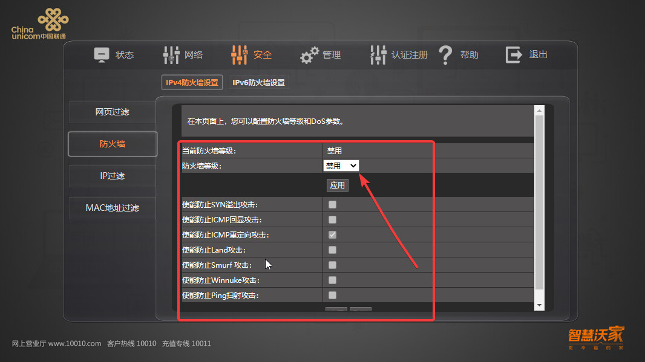Enable 使能防止Land攻击 checkbox
This screenshot has height=362, width=645.
[x=332, y=250]
